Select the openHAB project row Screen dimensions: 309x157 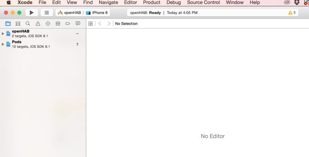tap(43, 34)
